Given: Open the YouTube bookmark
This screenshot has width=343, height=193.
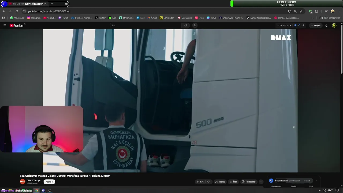Looking at the screenshot, I should (x=50, y=18).
